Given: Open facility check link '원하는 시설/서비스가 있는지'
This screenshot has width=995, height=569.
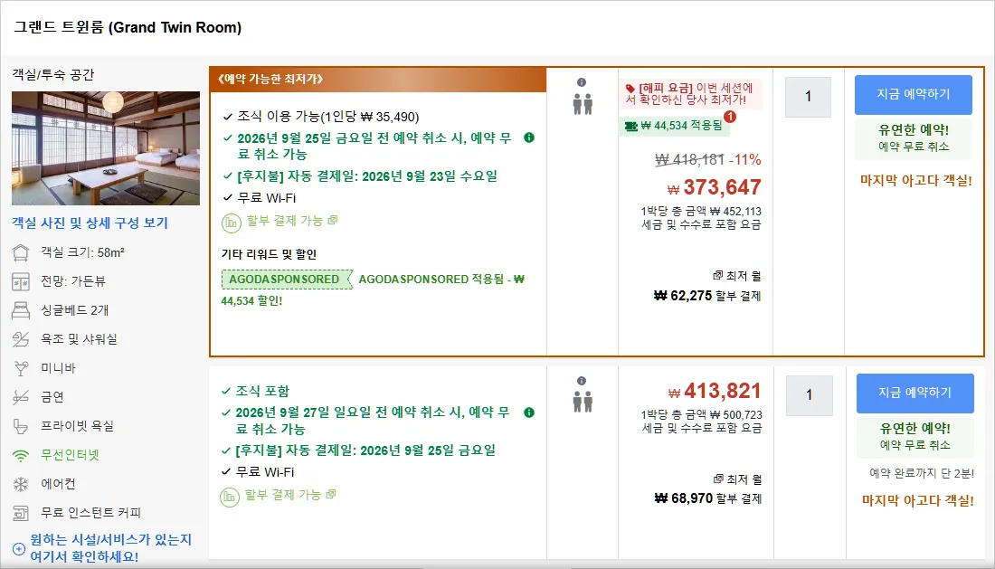Looking at the screenshot, I should [x=110, y=548].
